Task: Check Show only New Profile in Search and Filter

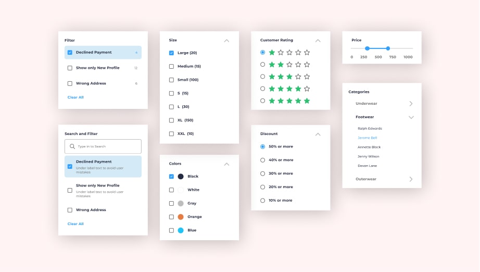Action: [x=70, y=191]
